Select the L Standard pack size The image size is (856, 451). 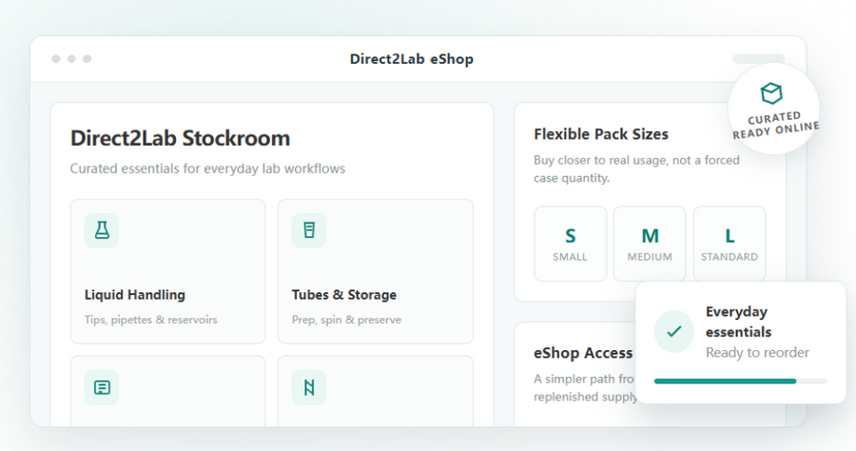(730, 244)
